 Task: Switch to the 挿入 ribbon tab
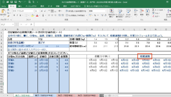(x=20, y=6)
